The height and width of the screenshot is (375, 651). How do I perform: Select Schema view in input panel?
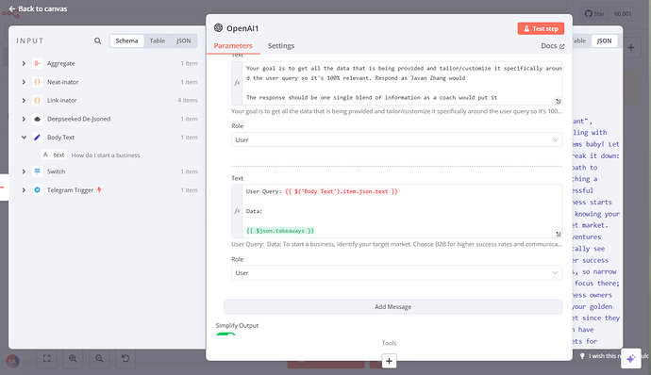pos(126,41)
